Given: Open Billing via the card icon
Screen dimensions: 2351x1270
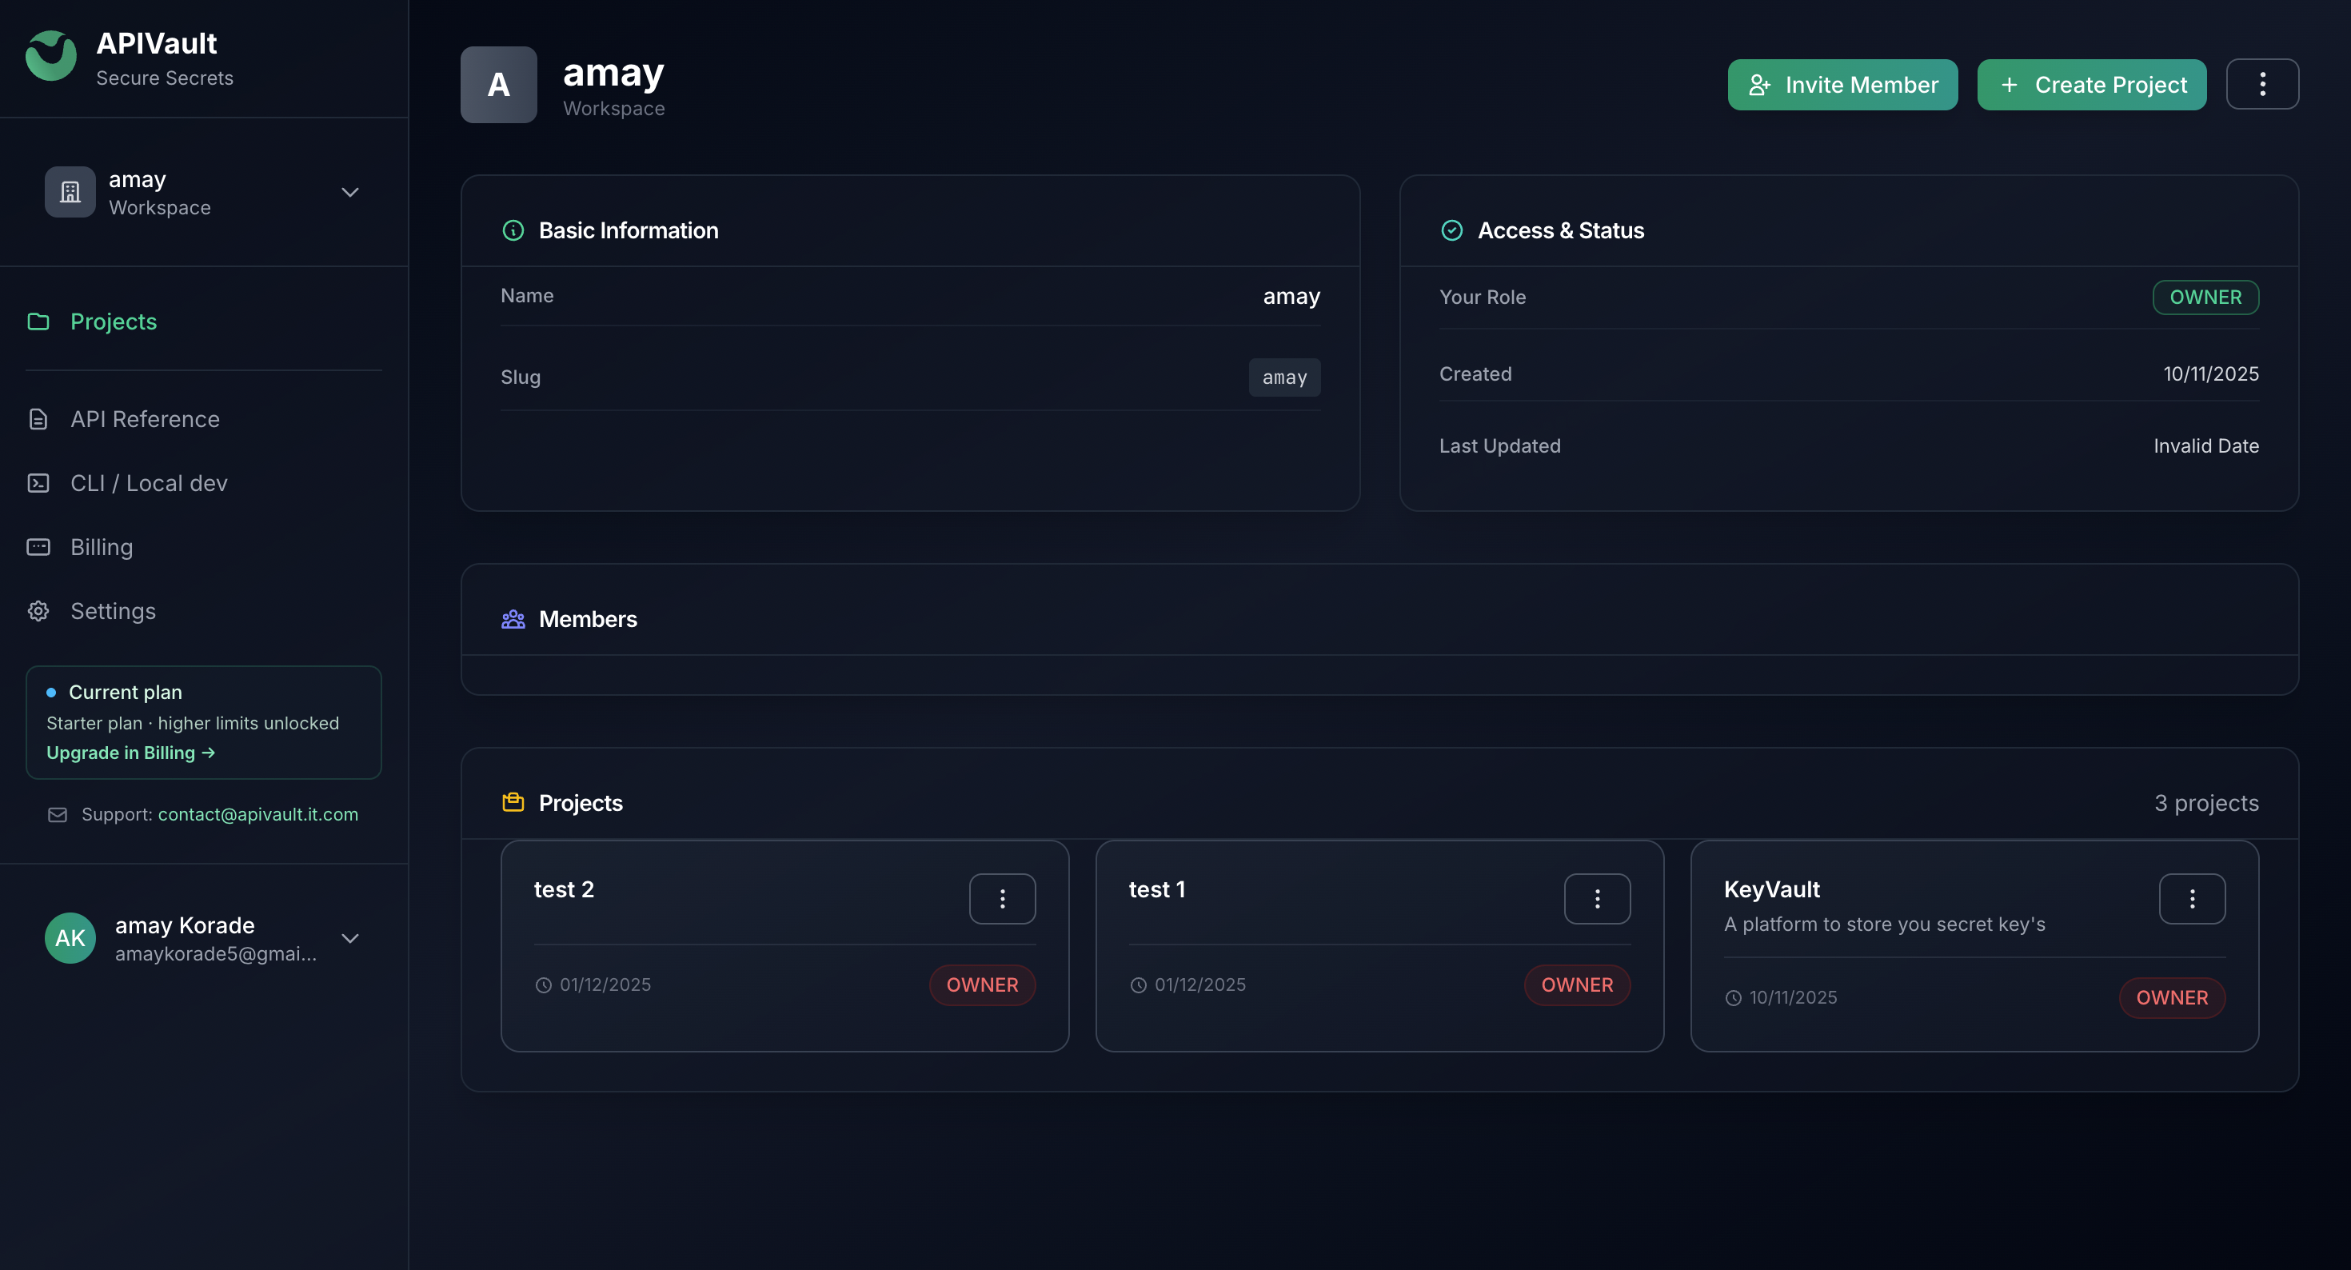Looking at the screenshot, I should pyautogui.click(x=38, y=547).
